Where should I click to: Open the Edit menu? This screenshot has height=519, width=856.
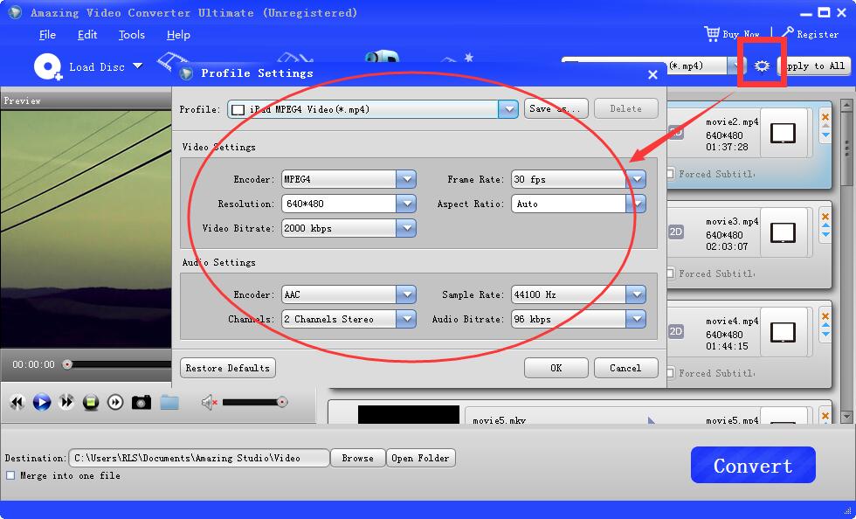87,35
